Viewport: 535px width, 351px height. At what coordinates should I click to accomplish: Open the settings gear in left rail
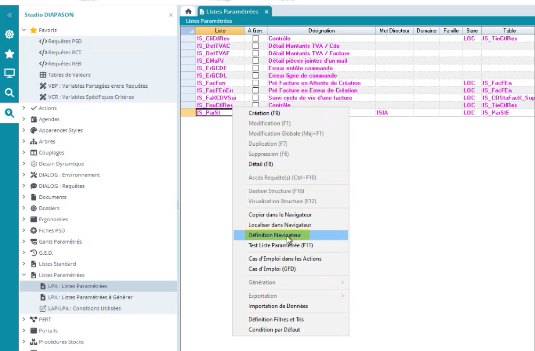pos(9,35)
